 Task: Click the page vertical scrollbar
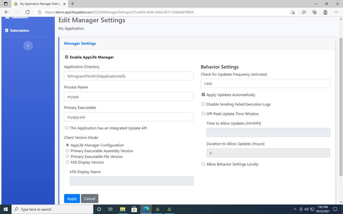click(340, 107)
